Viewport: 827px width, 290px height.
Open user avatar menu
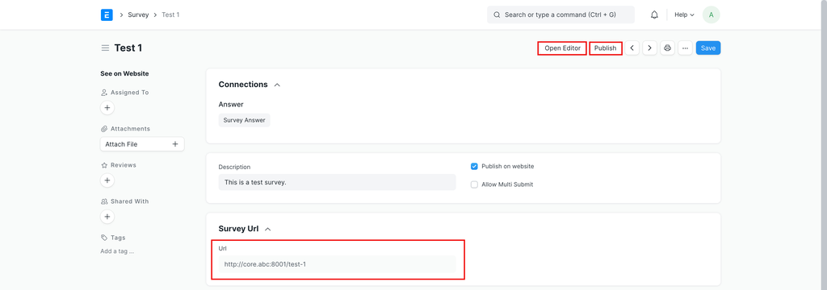(711, 14)
